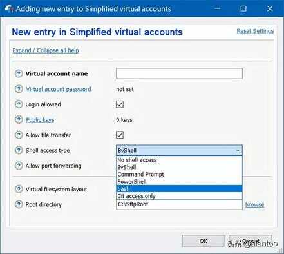Screen dimensions: 284x254
Task: Click Expand / Collapse all help link
Action: click(x=46, y=50)
